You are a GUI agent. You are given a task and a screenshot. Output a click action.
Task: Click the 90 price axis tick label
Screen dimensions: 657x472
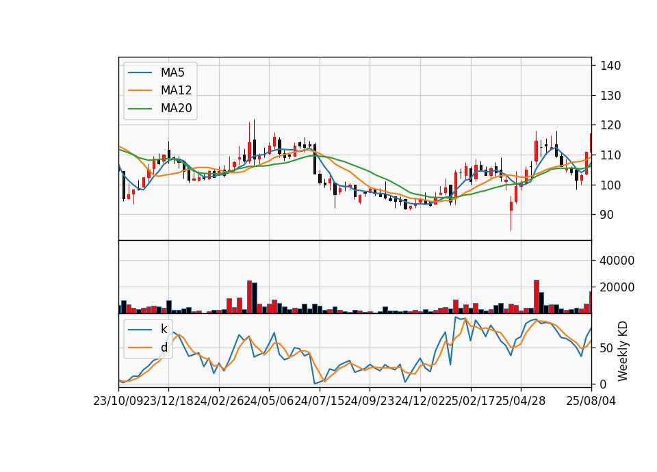(x=607, y=214)
